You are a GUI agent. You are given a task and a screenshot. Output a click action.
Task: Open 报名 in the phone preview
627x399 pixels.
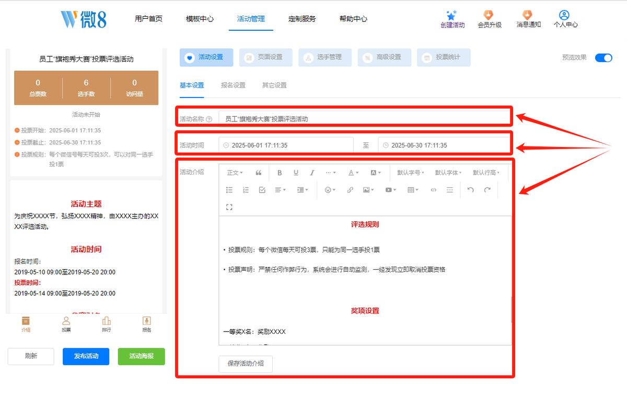point(147,324)
